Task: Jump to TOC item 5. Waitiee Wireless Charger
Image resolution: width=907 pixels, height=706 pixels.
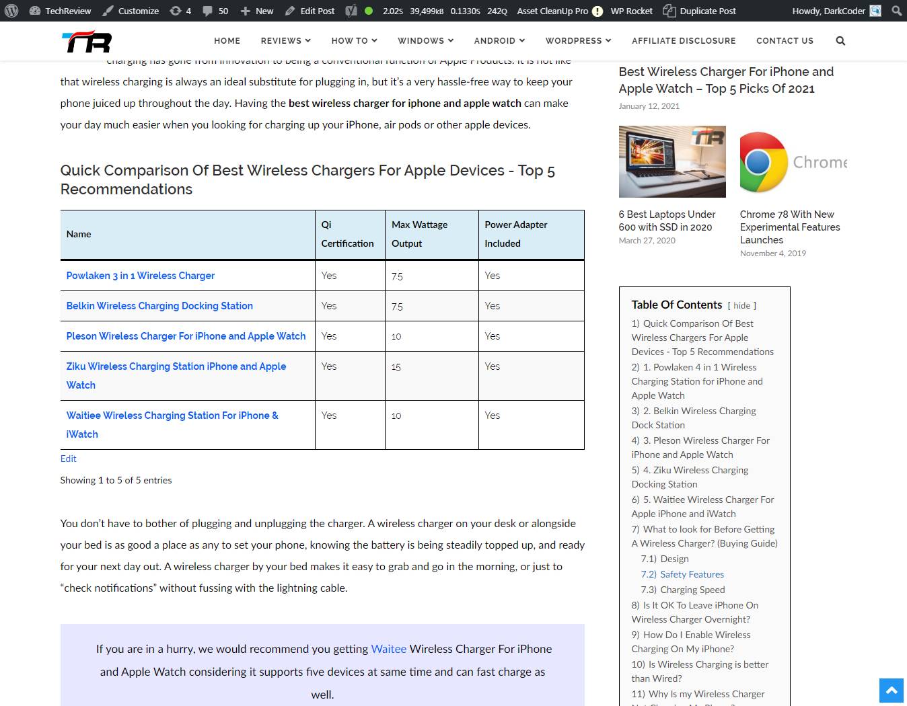Action: tap(702, 506)
